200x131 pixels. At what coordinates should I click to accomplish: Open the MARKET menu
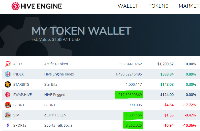click(x=189, y=6)
